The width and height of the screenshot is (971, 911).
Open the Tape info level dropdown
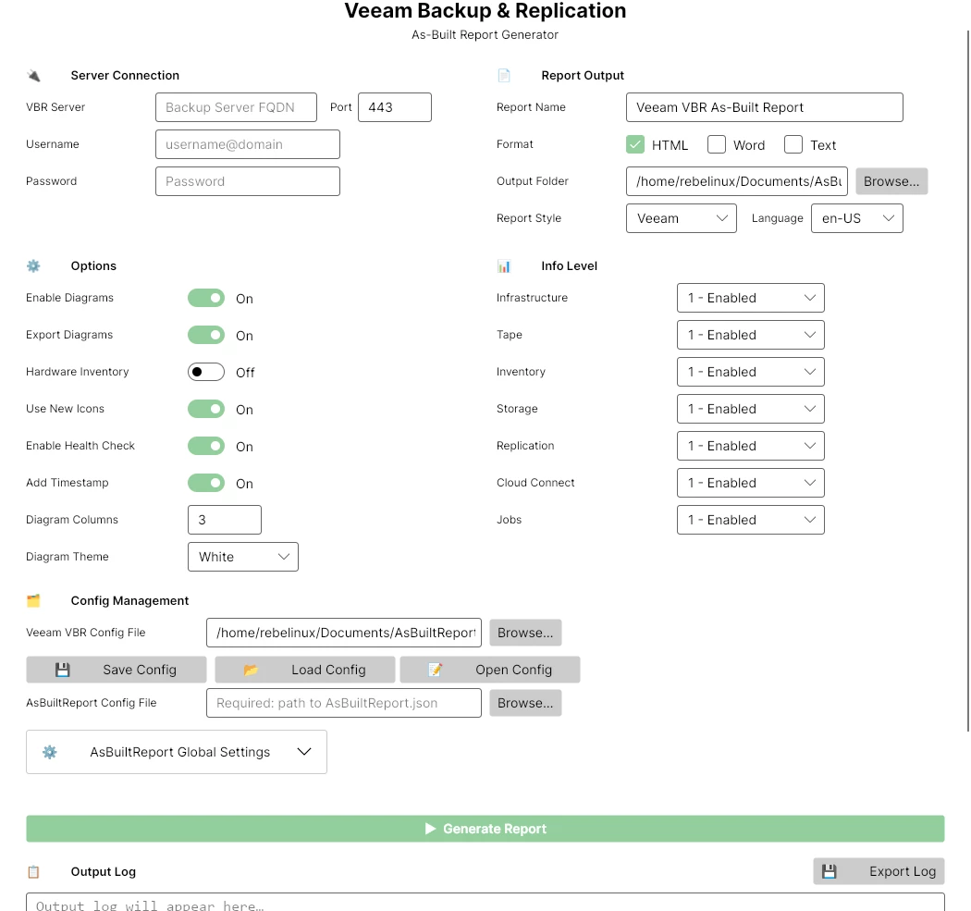[x=751, y=335]
